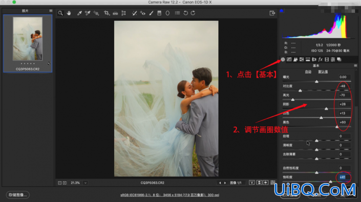Open the Presets panel tab

point(333,60)
